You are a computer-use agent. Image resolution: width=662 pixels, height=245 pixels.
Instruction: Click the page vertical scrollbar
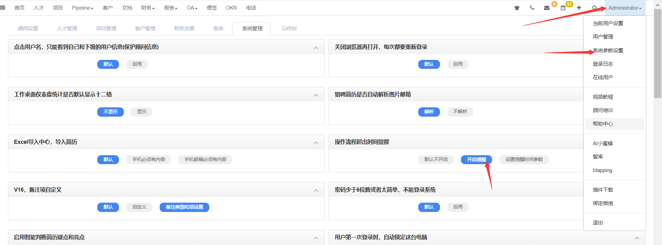[658, 53]
